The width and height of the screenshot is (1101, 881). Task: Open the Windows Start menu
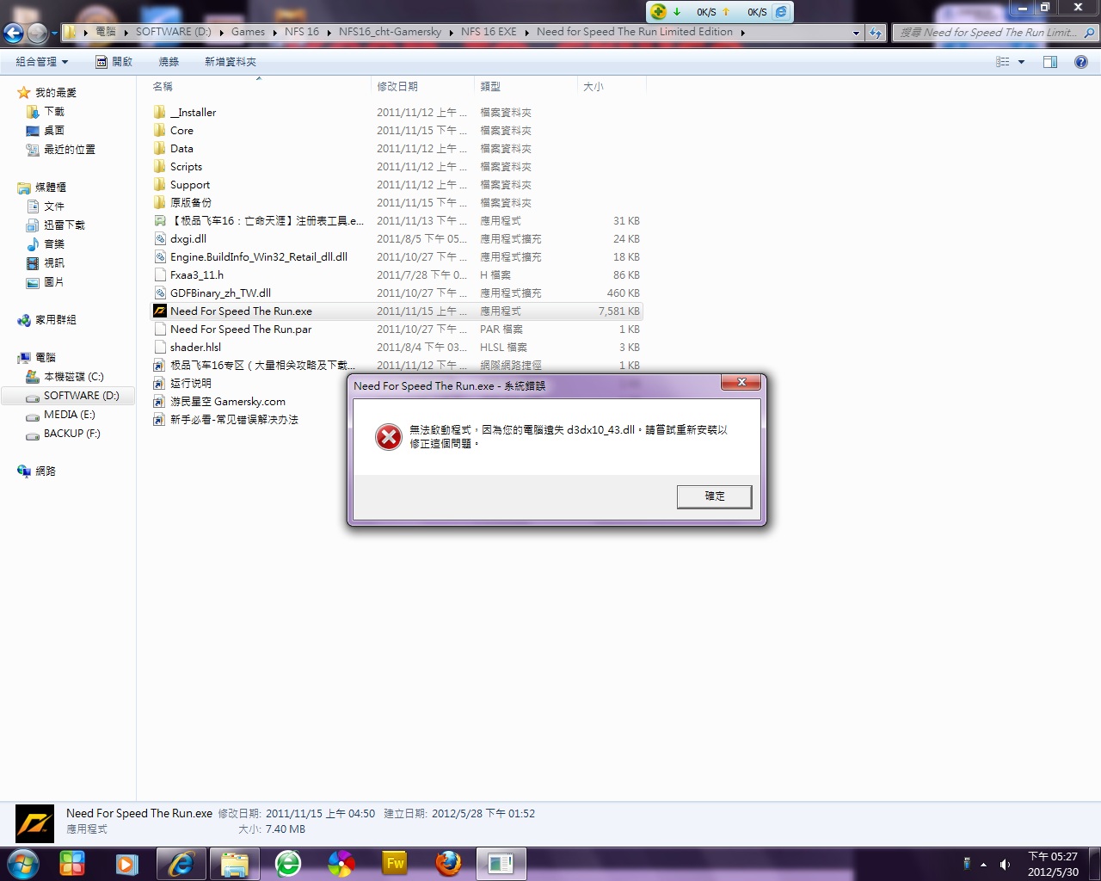pos(23,863)
